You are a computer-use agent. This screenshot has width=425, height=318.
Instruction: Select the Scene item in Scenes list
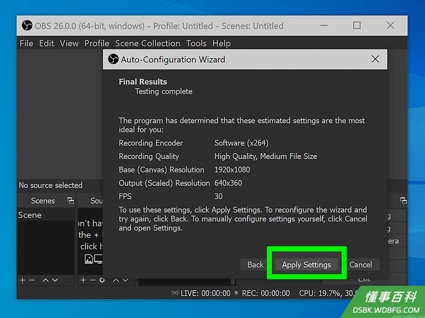(46, 215)
